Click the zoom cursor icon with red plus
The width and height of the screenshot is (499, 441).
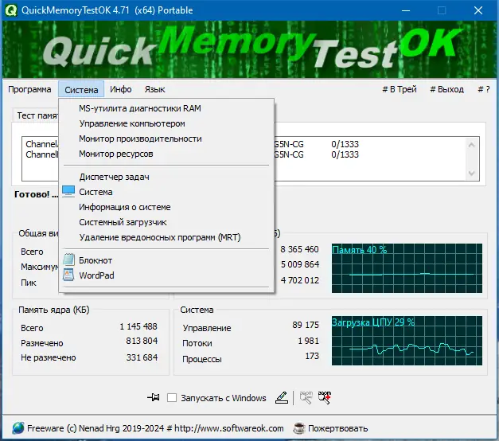[x=325, y=397]
